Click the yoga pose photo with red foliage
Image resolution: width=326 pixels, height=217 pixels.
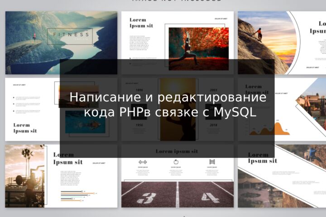[199, 48]
